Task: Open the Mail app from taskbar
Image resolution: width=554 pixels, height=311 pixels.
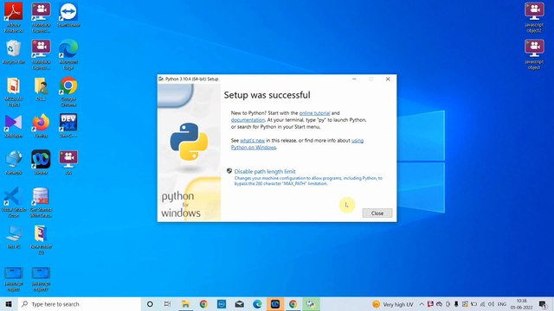Action: (x=239, y=304)
